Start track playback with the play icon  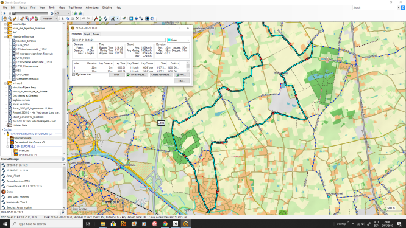(5, 13)
